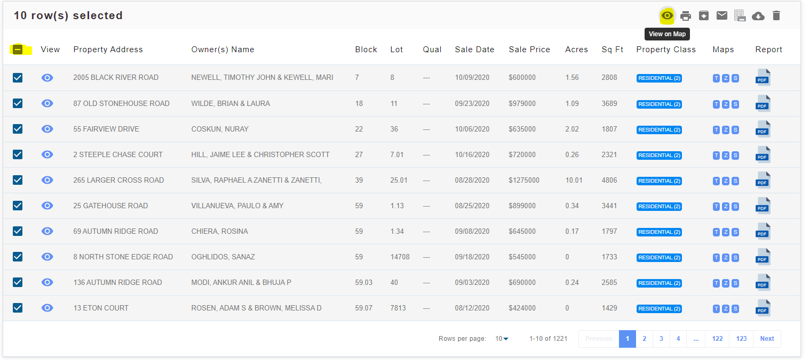The width and height of the screenshot is (810, 360).
Task: Uncheck the 8 North Stone Edge Road row
Action: coord(18,257)
